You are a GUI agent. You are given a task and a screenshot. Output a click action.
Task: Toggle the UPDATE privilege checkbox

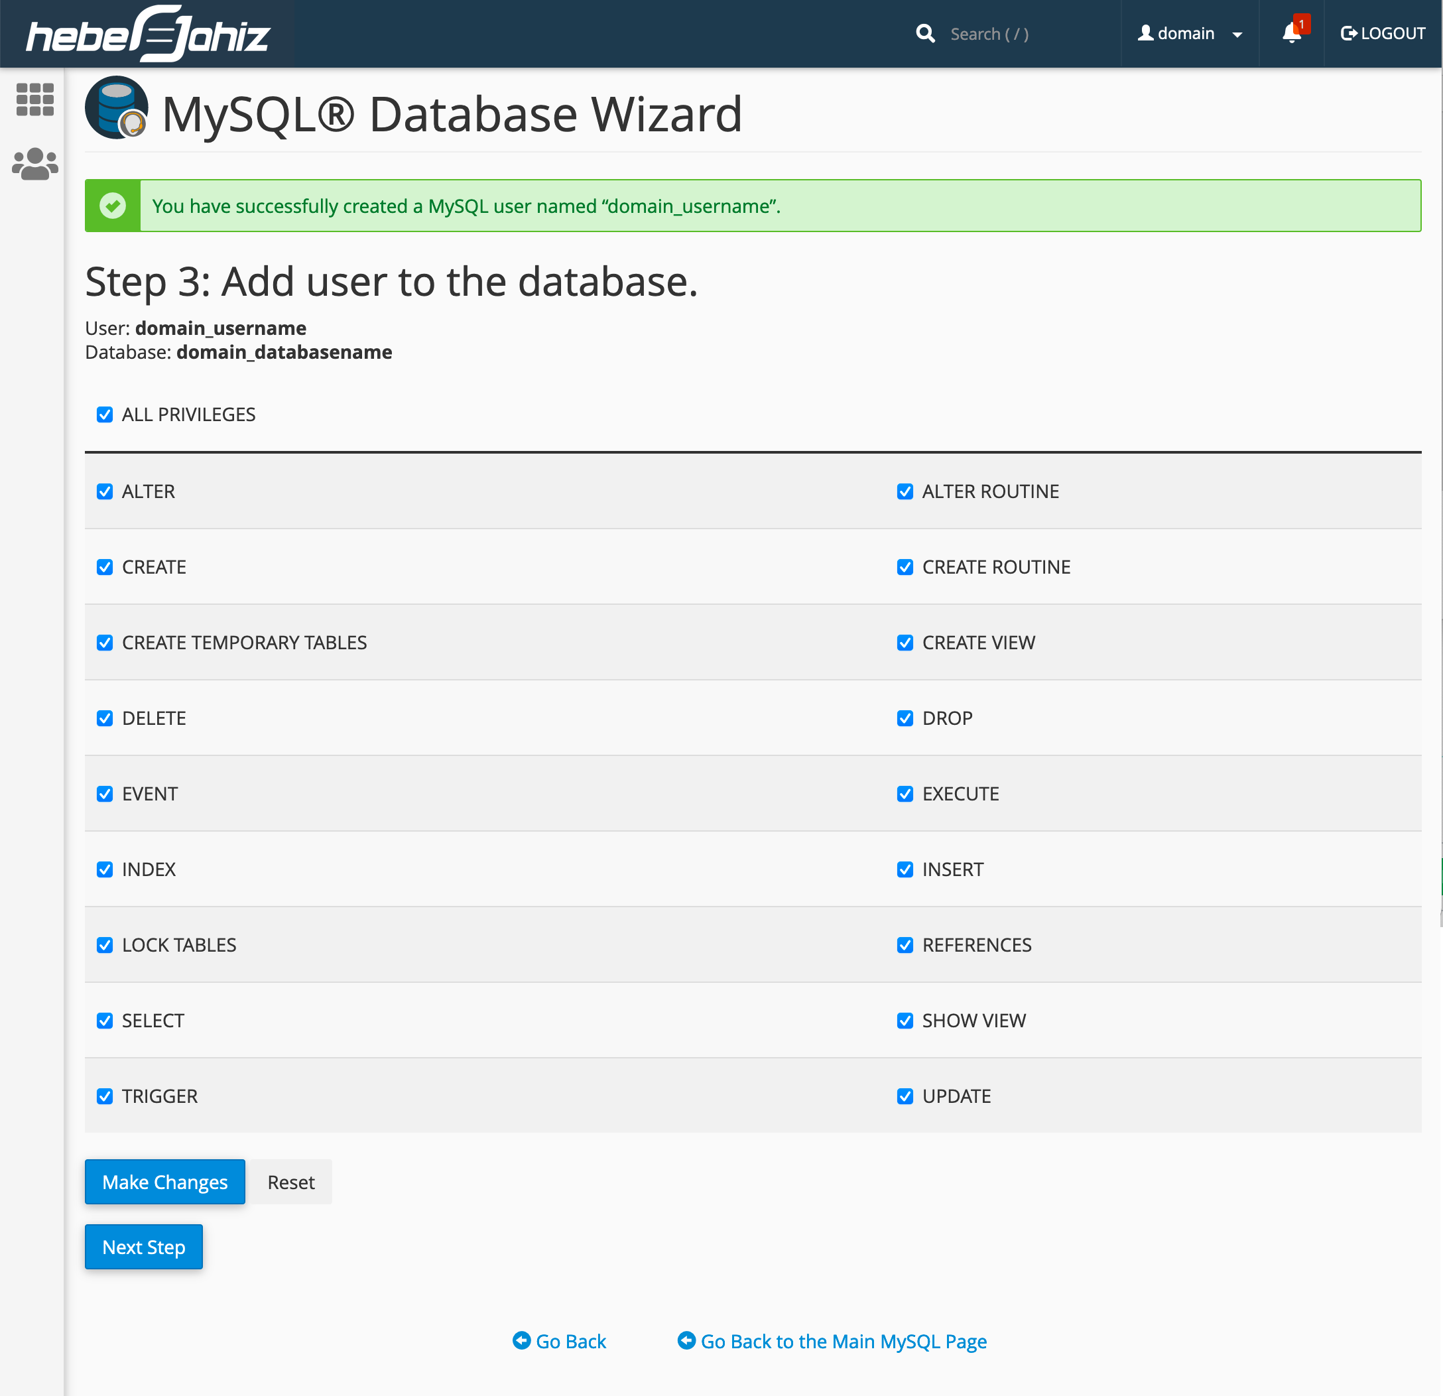click(905, 1096)
